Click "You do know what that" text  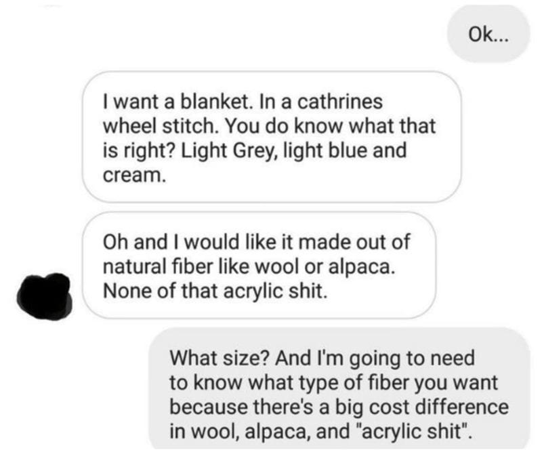(x=331, y=126)
